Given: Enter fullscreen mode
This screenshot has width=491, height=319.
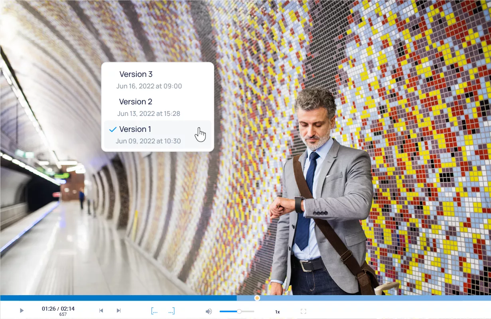Looking at the screenshot, I should [303, 311].
